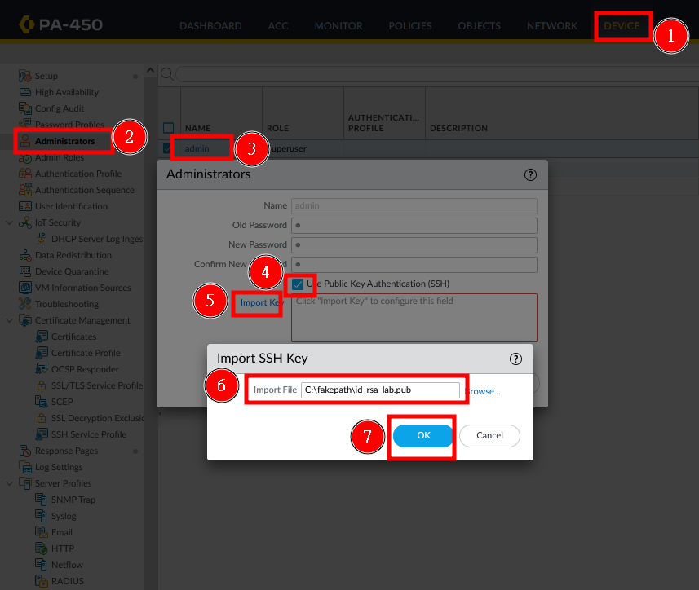Click the HTTP server profile icon
The width and height of the screenshot is (699, 590).
pyautogui.click(x=41, y=548)
